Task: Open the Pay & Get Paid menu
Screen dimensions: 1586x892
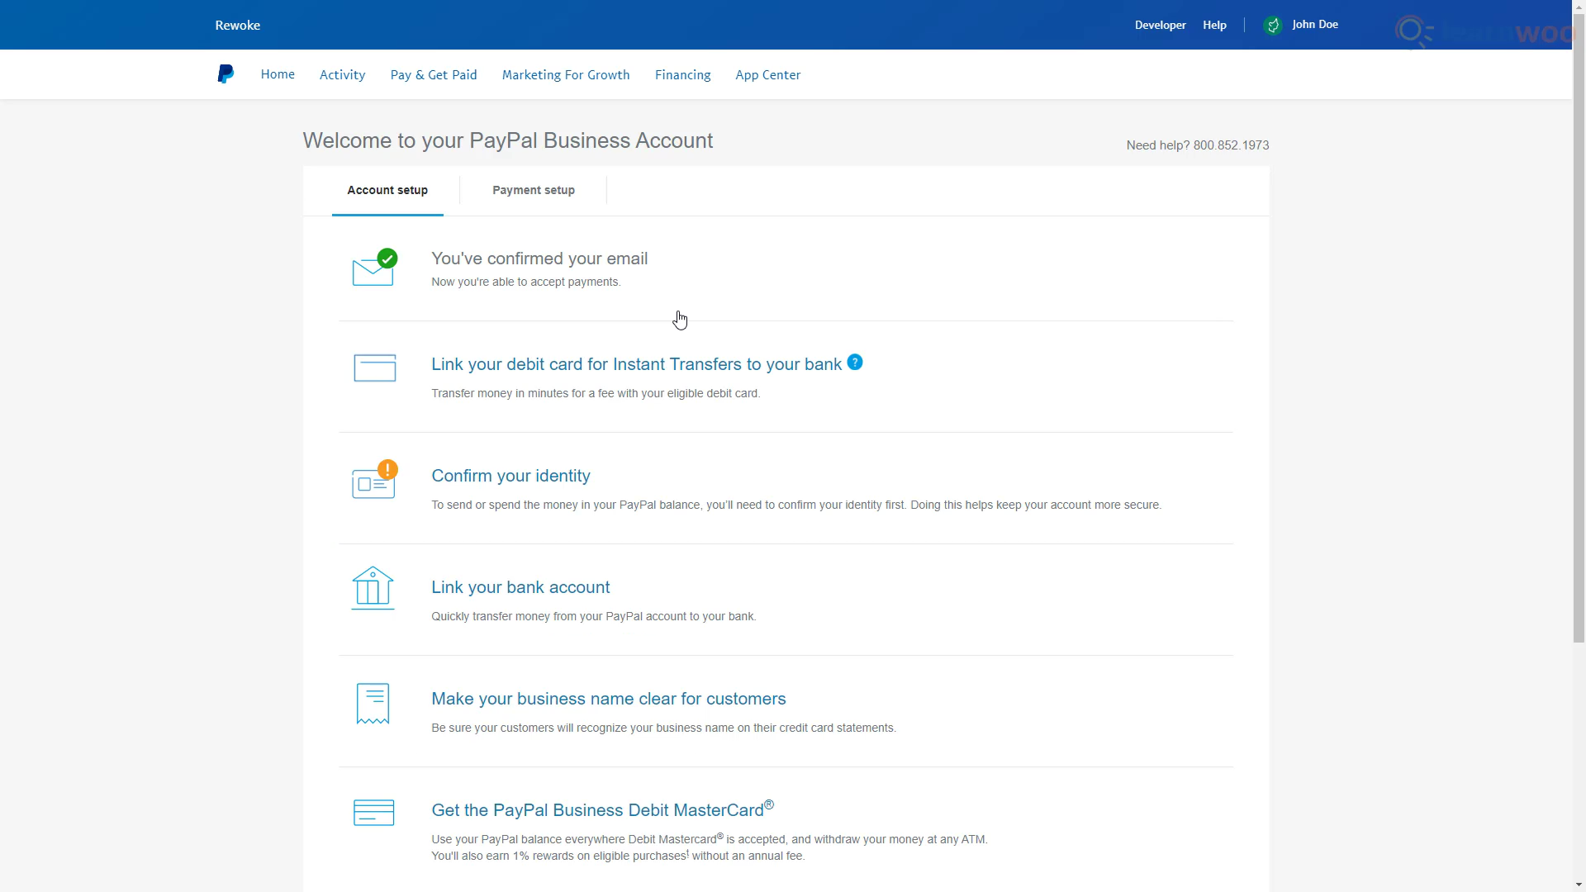Action: (434, 75)
